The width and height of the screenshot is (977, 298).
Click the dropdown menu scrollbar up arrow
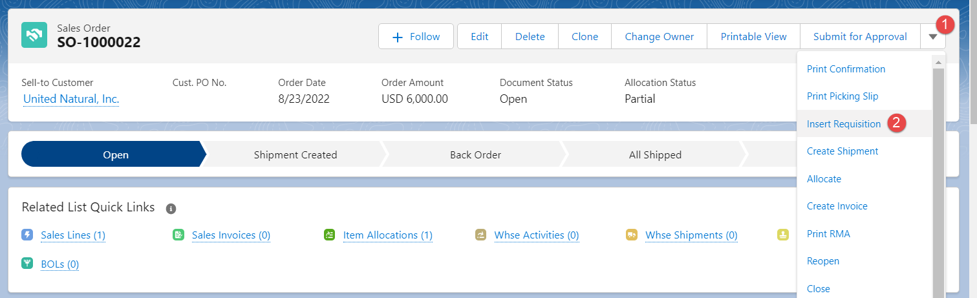click(x=938, y=61)
